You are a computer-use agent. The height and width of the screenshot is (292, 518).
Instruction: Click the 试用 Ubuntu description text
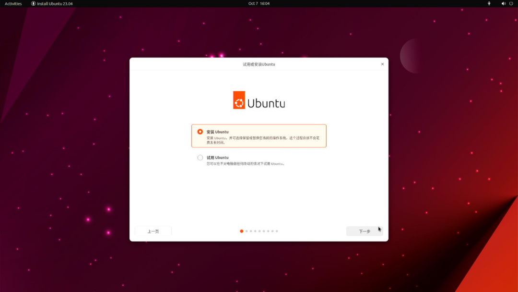[245, 164]
